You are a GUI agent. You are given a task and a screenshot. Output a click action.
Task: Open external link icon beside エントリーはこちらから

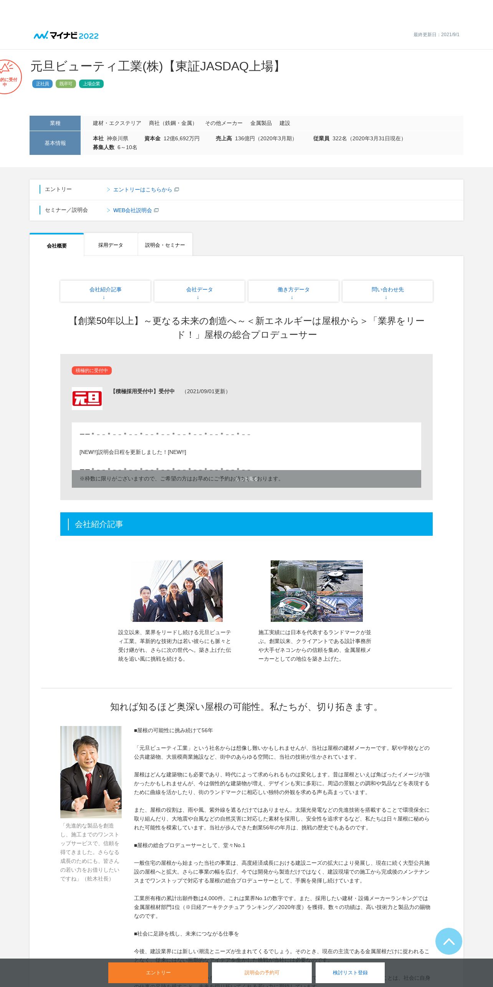(x=177, y=189)
